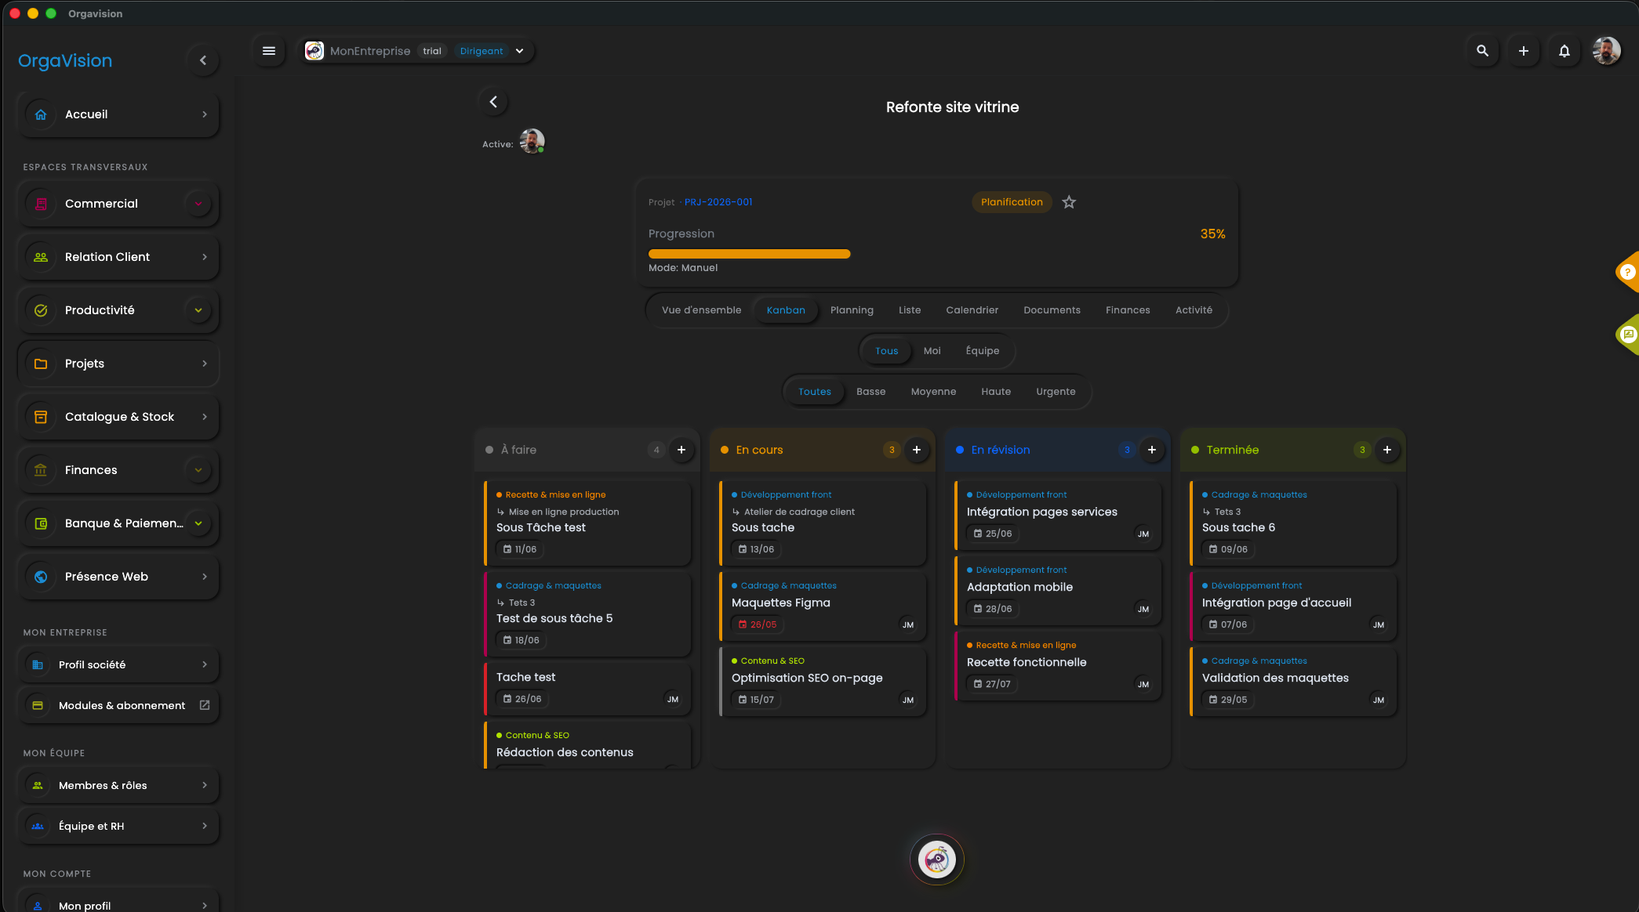Click Productivité checkmark icon
This screenshot has width=1639, height=912.
click(41, 310)
